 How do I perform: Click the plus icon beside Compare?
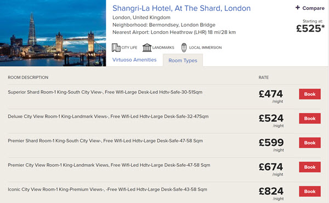[x=298, y=8]
